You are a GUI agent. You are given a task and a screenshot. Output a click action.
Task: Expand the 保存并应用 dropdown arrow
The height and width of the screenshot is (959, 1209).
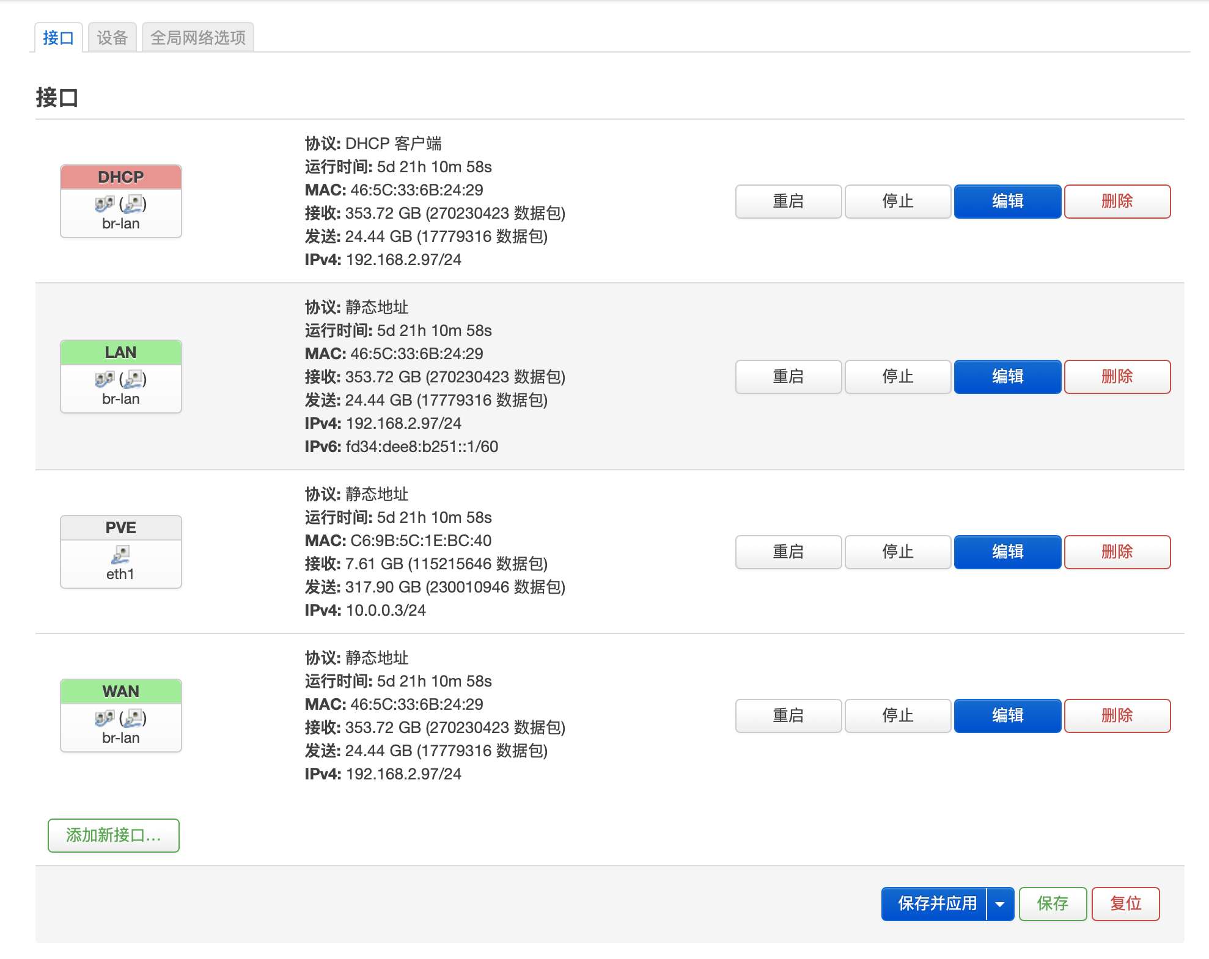[1000, 903]
